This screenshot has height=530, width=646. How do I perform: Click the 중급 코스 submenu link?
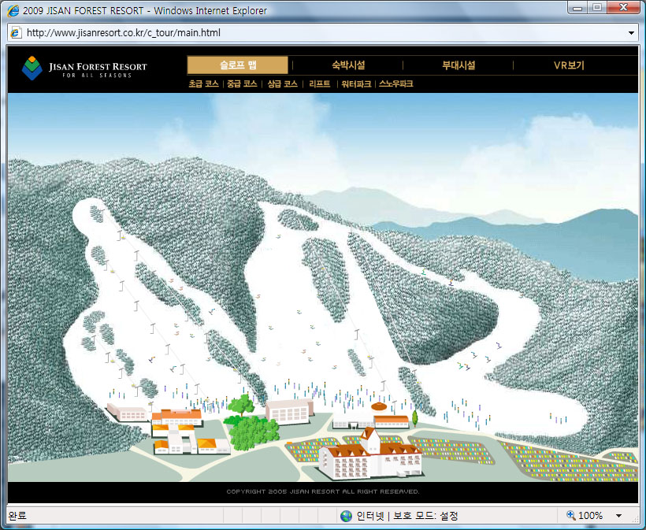tap(242, 83)
